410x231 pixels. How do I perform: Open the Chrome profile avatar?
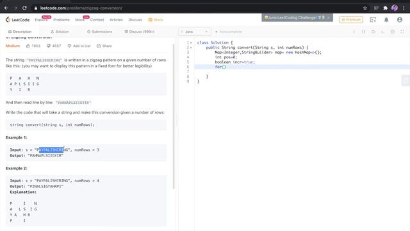(x=395, y=8)
